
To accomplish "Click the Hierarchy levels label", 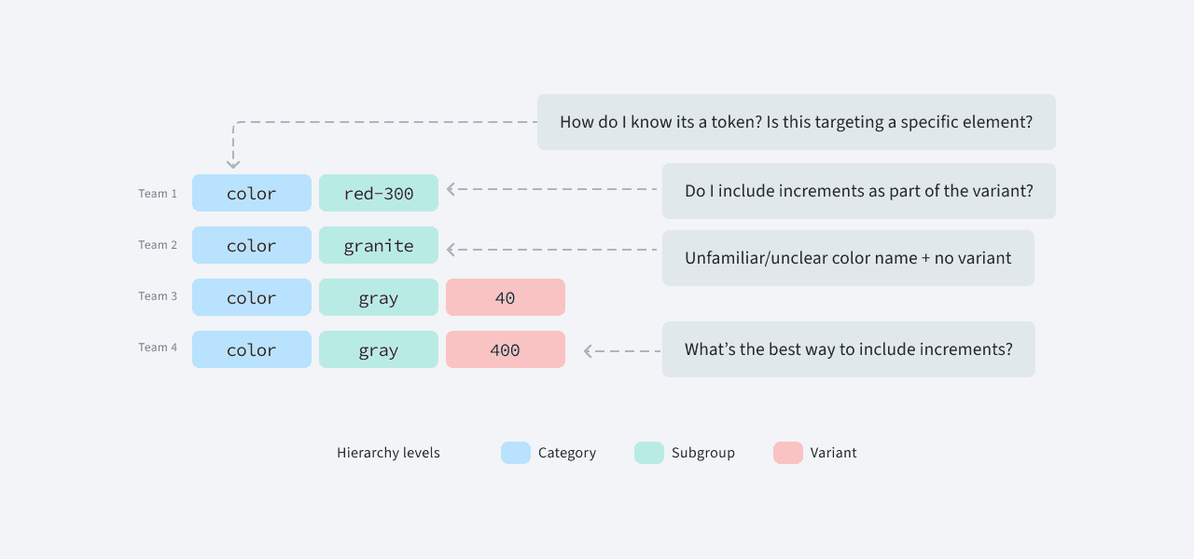I will [x=388, y=453].
